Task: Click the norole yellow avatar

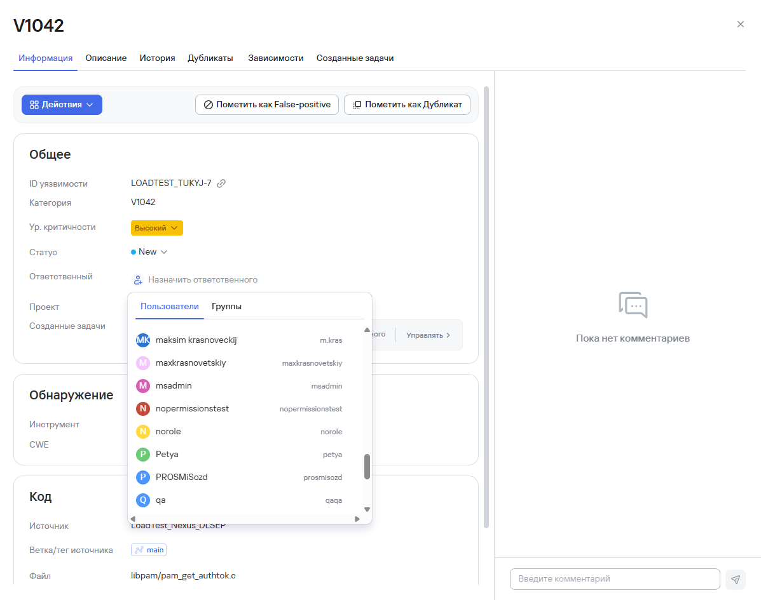Action: click(x=142, y=431)
